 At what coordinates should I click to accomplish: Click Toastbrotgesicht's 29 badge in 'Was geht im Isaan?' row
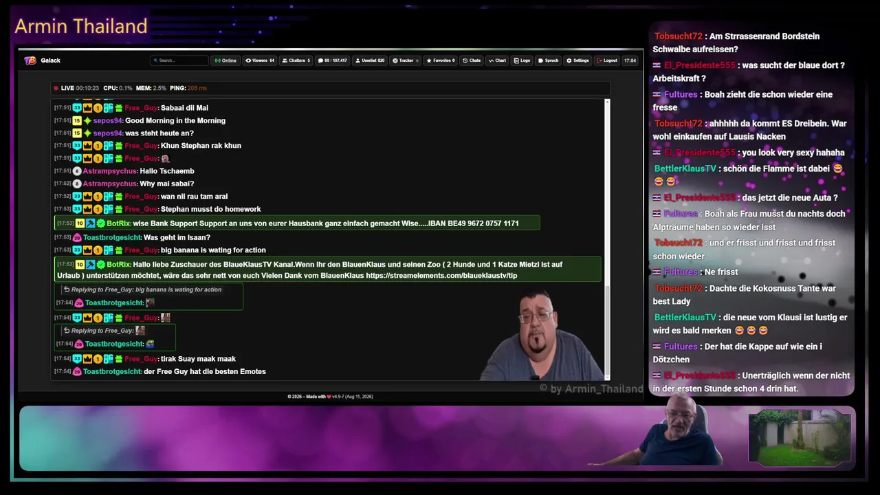pyautogui.click(x=77, y=238)
